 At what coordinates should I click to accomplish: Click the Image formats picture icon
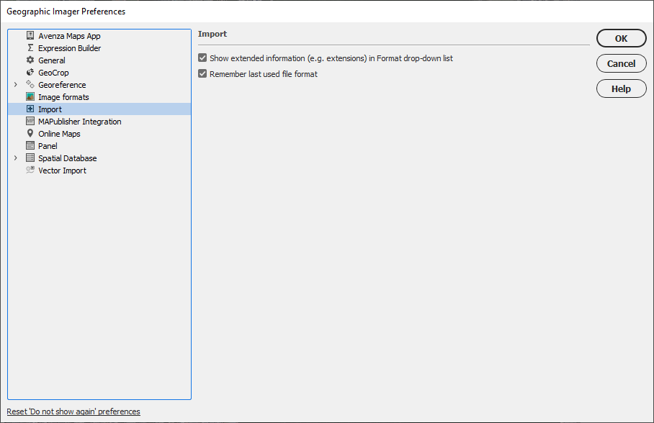(30, 96)
